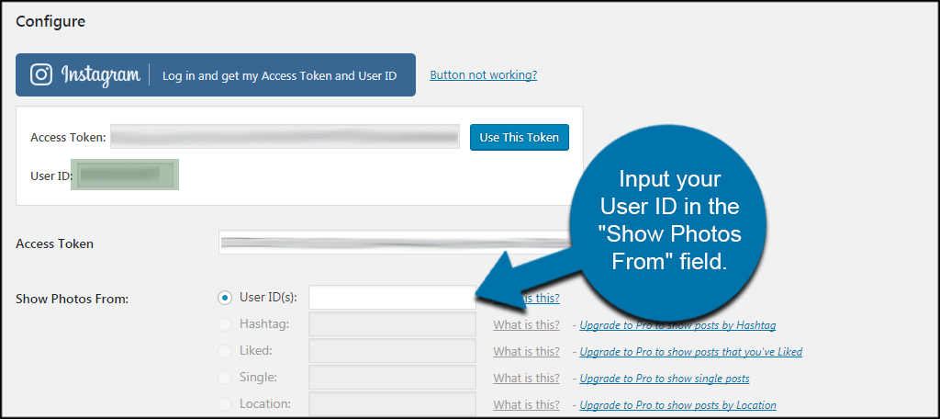Select the Hashtag radio option

coord(225,324)
